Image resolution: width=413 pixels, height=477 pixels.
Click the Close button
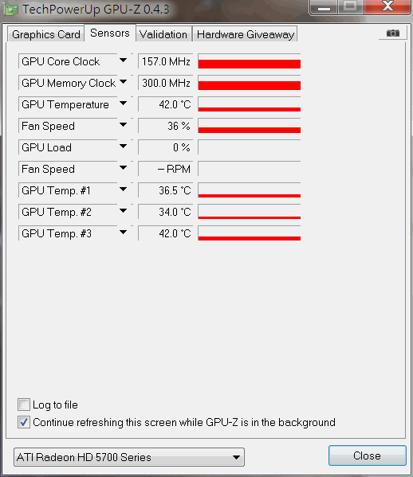(x=368, y=455)
